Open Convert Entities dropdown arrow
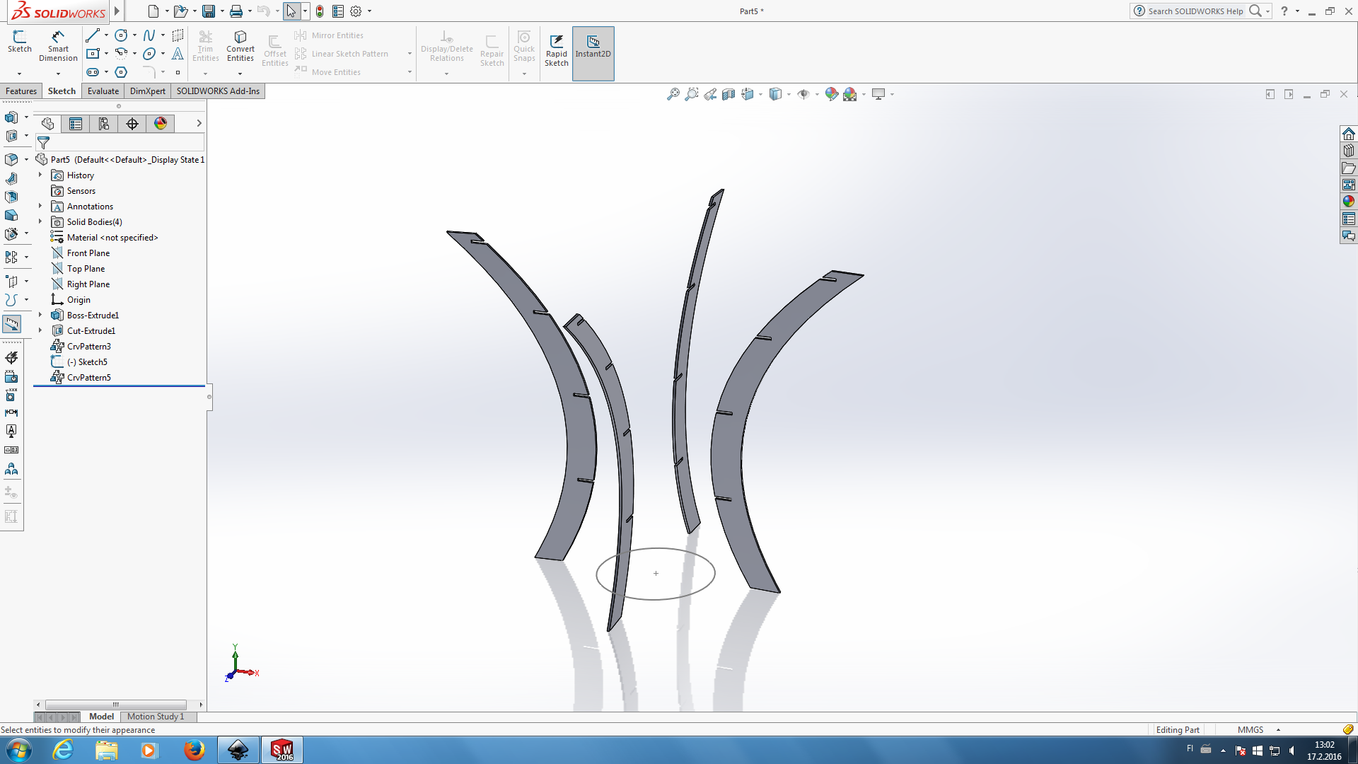 pos(240,74)
